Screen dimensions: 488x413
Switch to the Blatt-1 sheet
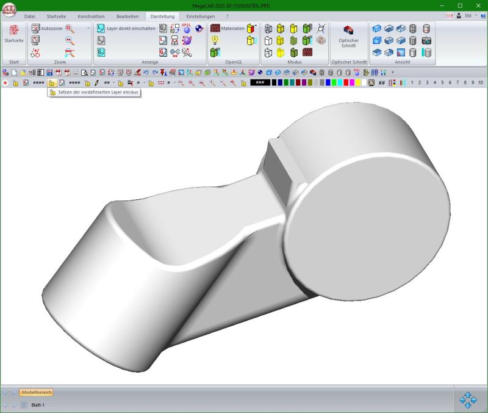click(x=38, y=404)
